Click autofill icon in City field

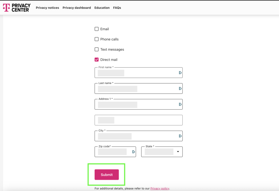(x=180, y=136)
